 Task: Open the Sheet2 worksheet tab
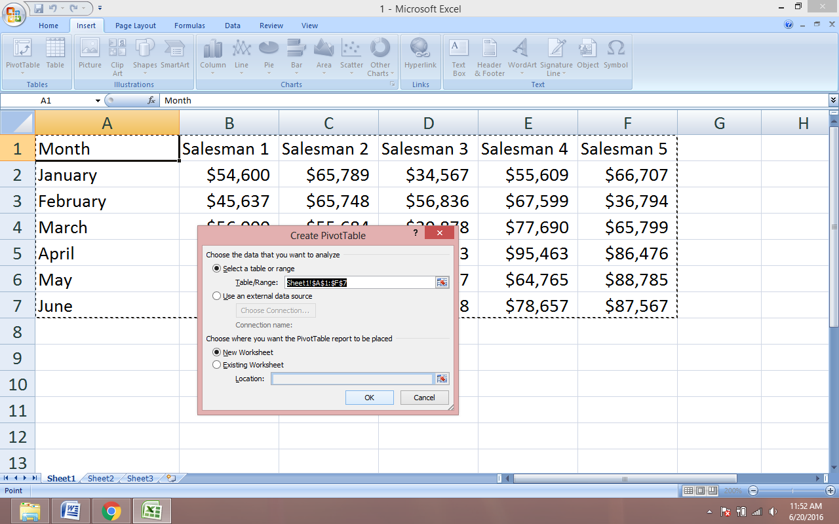pos(100,479)
